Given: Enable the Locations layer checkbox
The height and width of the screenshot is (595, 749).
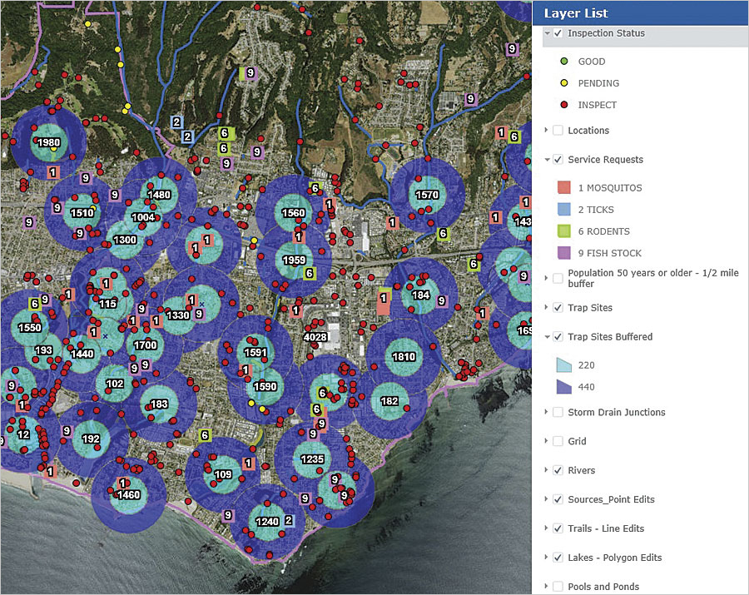Looking at the screenshot, I should tap(558, 131).
